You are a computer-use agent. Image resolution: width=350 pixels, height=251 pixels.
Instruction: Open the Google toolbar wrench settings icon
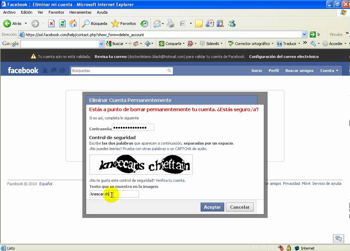313,44
